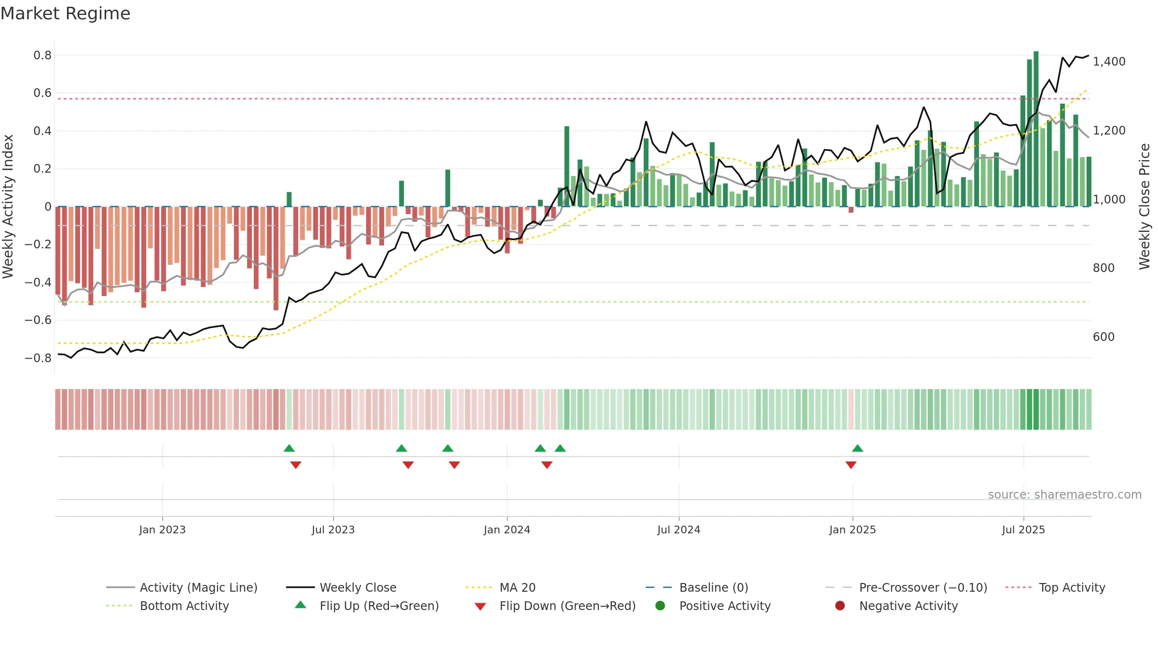1158x651 pixels.
Task: Toggle the Pre-Crossover (−0.10) legend entry
Action: point(906,587)
